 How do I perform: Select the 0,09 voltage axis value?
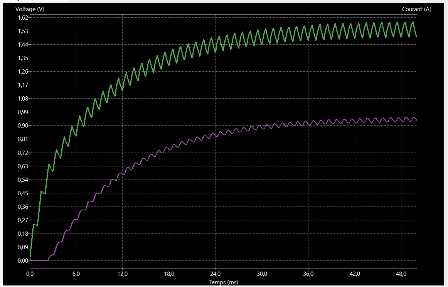click(x=23, y=247)
